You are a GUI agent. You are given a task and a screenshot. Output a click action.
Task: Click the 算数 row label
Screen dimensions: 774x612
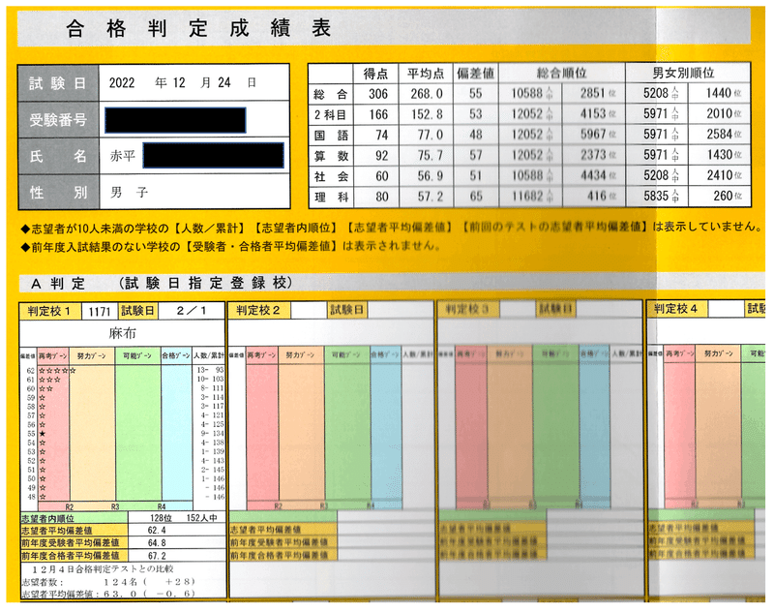(x=331, y=156)
